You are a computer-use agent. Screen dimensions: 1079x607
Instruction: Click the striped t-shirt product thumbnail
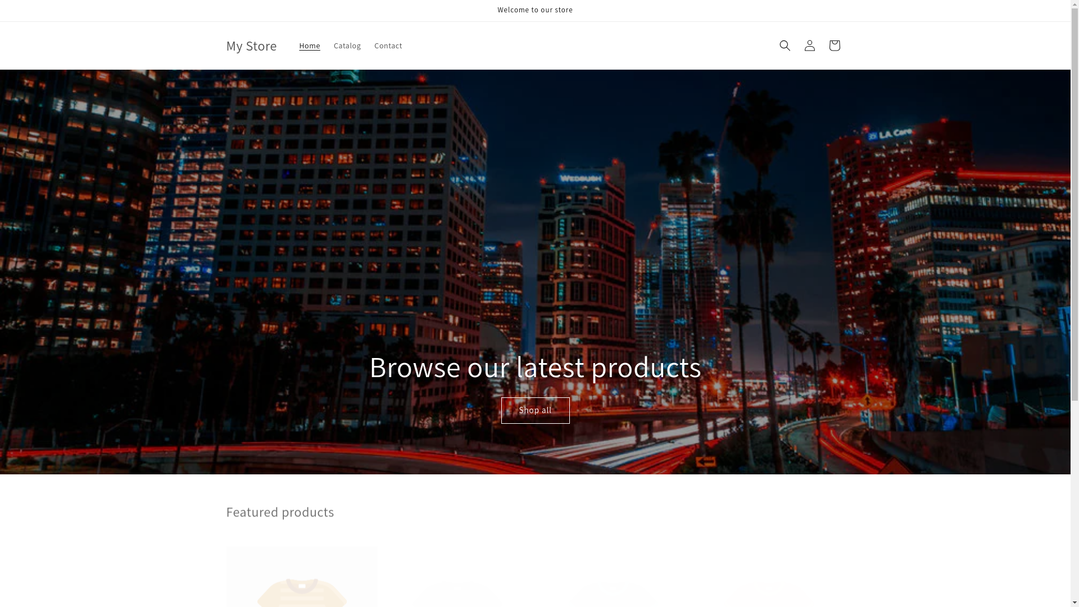tap(302, 576)
